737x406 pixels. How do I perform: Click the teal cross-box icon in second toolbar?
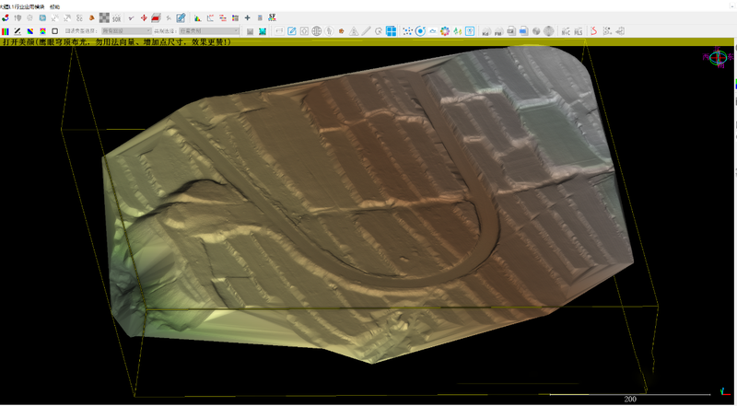[263, 31]
